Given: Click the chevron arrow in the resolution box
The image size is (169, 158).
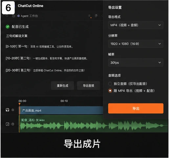Looking at the screenshot, I should [159, 44].
